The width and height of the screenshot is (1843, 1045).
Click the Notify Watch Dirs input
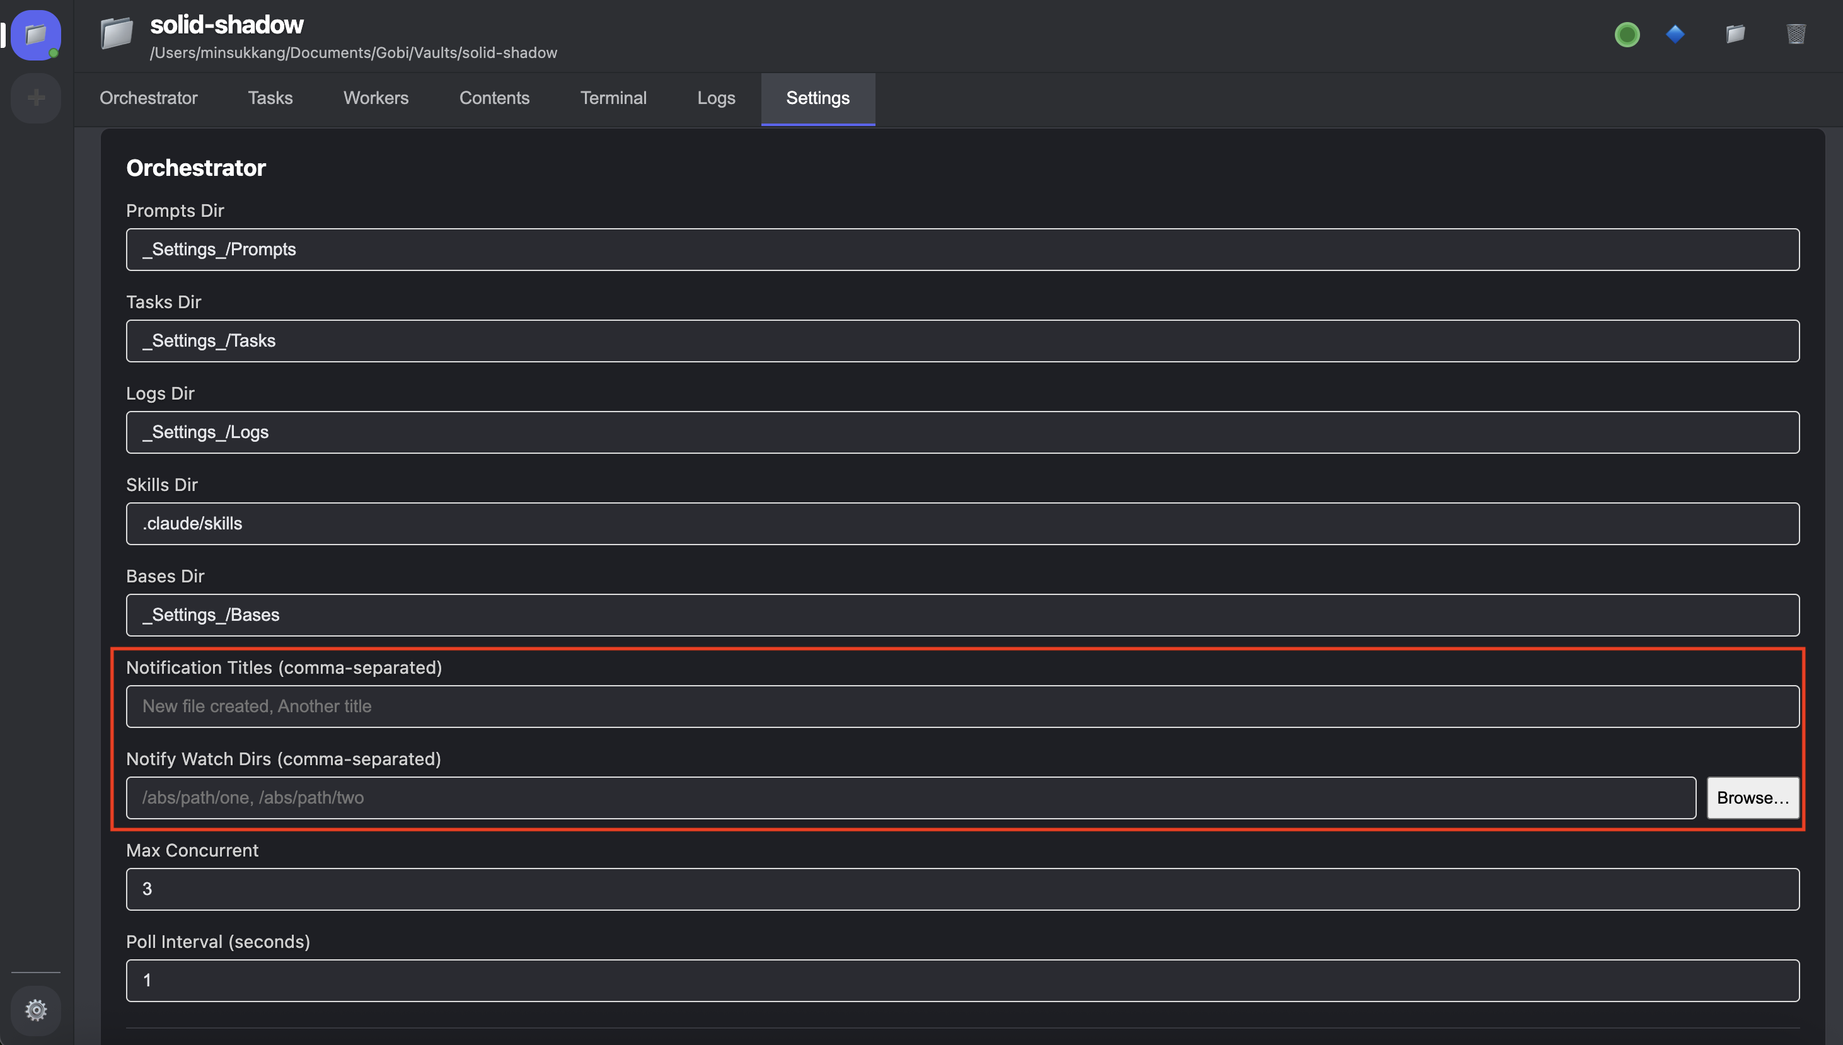click(x=910, y=797)
